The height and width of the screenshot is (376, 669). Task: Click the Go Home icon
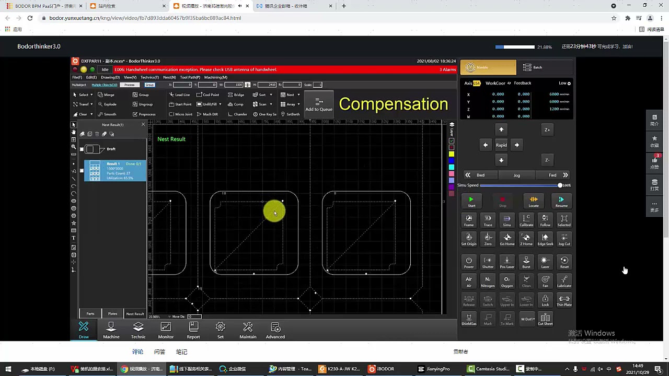point(507,239)
